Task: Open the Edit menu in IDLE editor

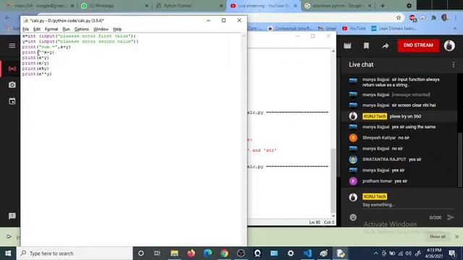Action: coord(37,29)
